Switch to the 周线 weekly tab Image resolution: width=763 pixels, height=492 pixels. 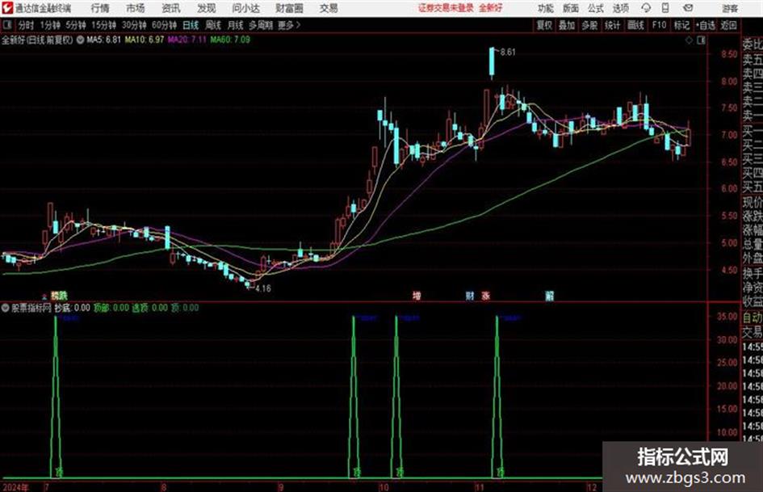(213, 25)
